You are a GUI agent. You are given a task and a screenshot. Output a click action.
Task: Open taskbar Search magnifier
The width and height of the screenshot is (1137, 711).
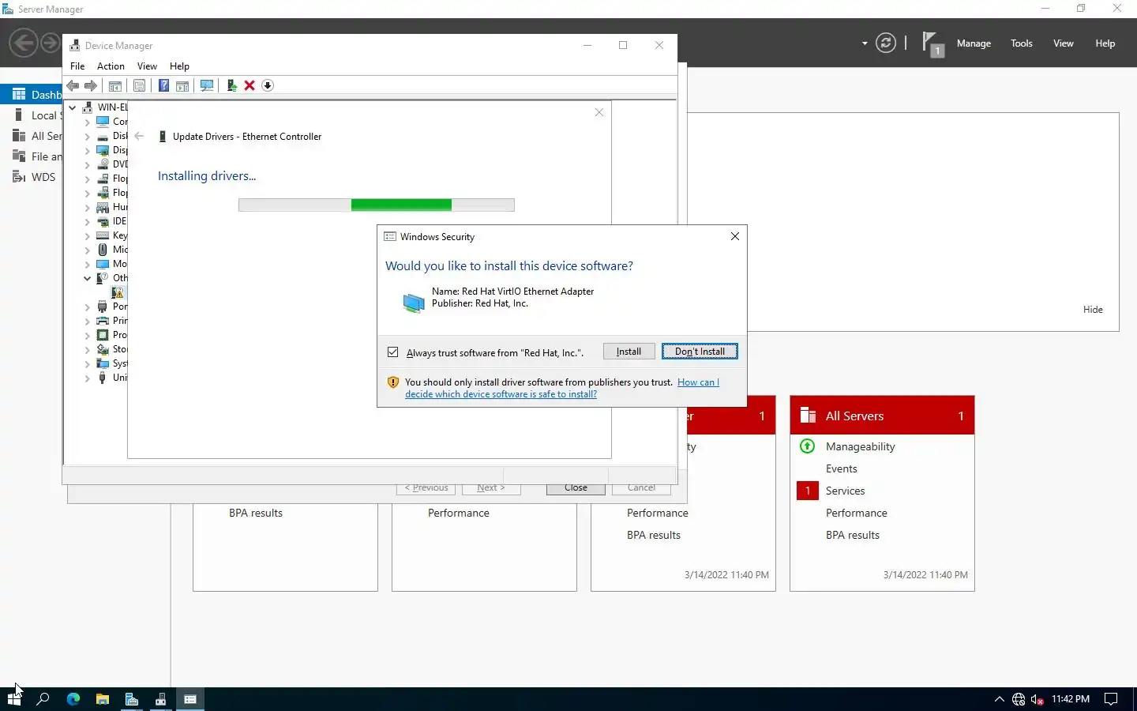43,699
